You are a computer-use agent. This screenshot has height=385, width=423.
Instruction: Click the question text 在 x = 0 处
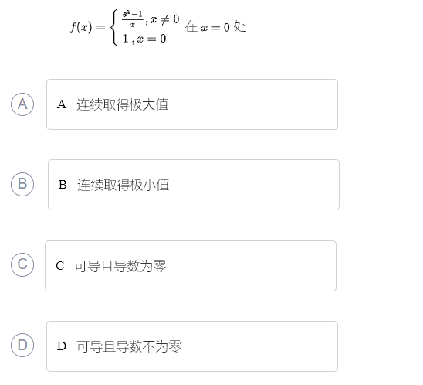215,27
